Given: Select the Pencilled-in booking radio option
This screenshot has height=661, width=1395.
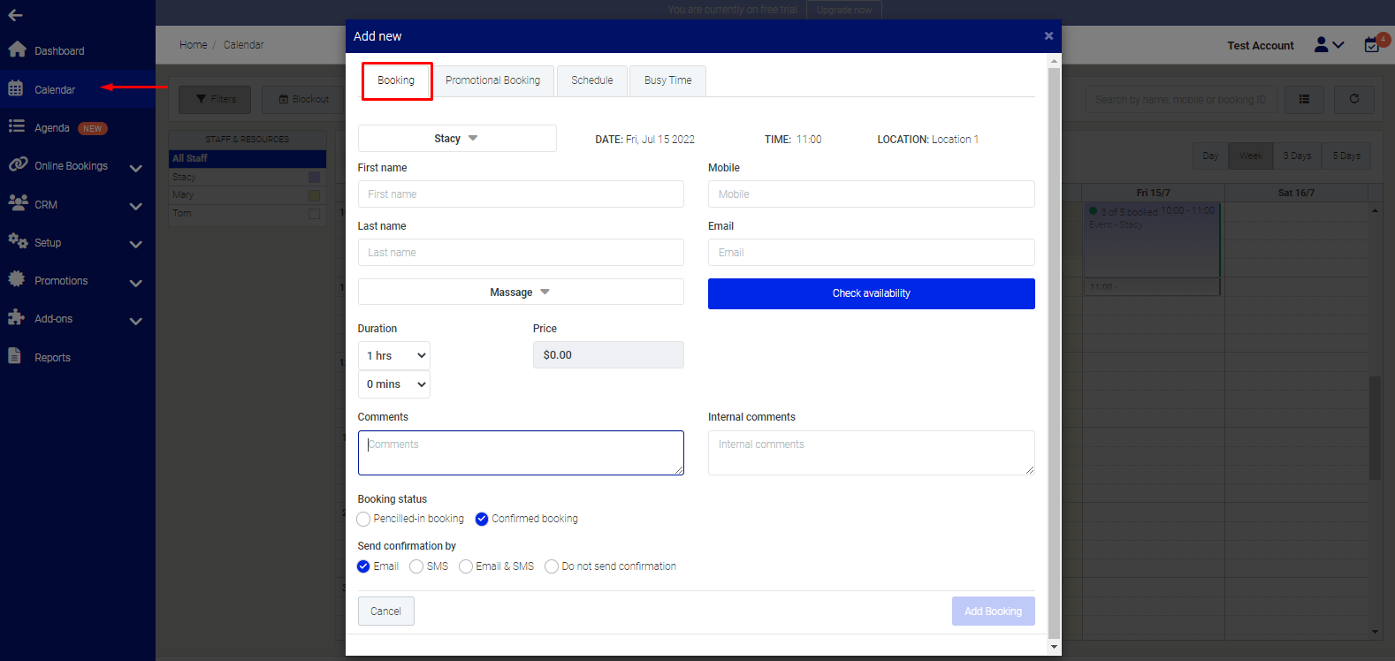Looking at the screenshot, I should point(363,520).
